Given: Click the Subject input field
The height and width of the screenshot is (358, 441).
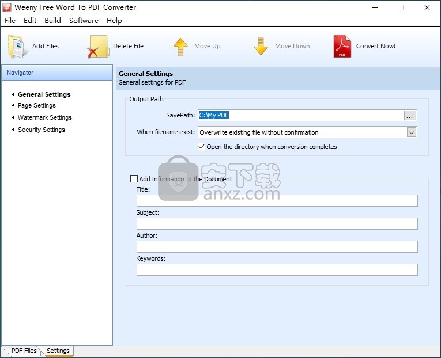Looking at the screenshot, I should tap(277, 223).
